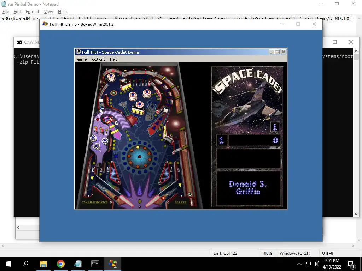This screenshot has height=271, width=362.
Task: Select the BoxedWine taskbar icon
Action: [x=113, y=264]
